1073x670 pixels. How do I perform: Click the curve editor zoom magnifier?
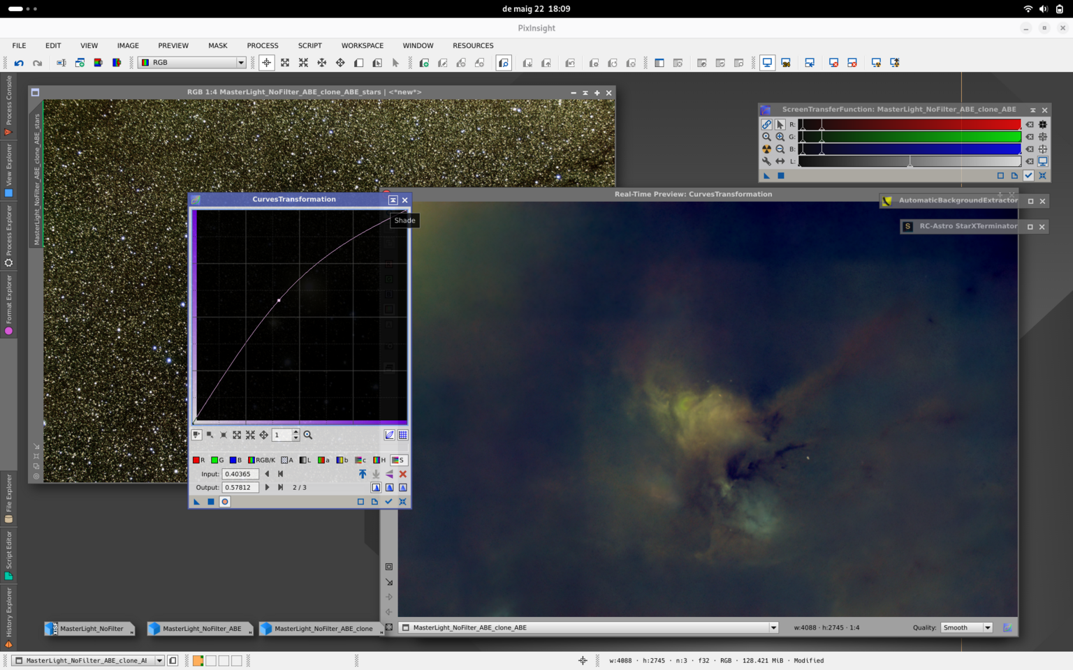tap(307, 435)
